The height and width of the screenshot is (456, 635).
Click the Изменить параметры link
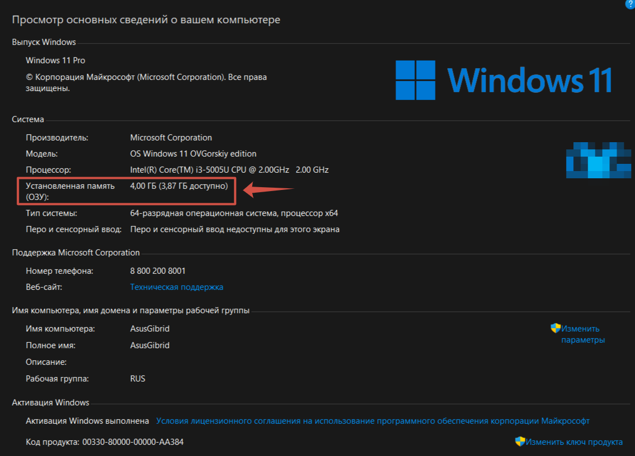[x=583, y=334]
